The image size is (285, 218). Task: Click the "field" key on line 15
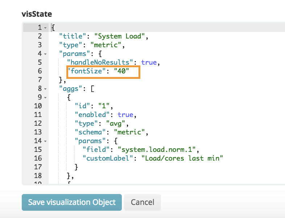coord(96,150)
